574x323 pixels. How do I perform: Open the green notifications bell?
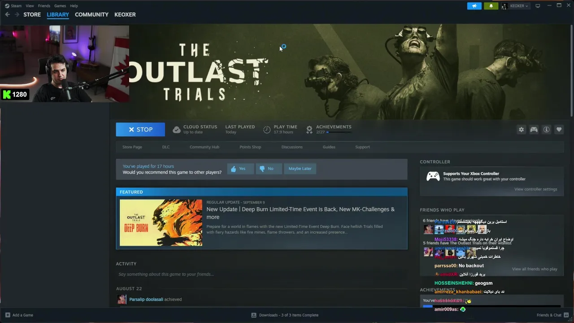point(491,6)
